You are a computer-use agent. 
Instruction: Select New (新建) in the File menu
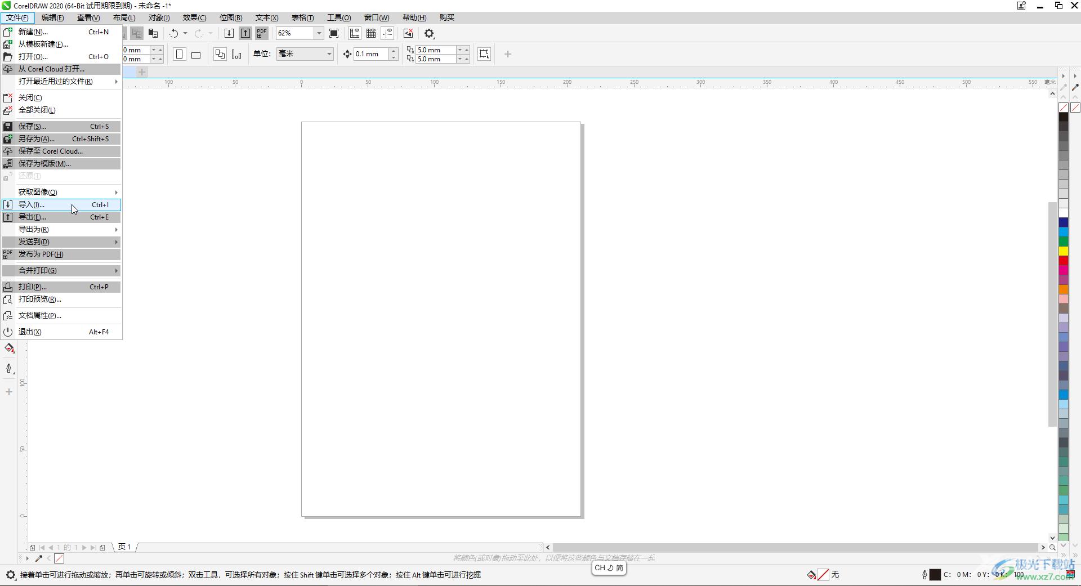pos(61,32)
